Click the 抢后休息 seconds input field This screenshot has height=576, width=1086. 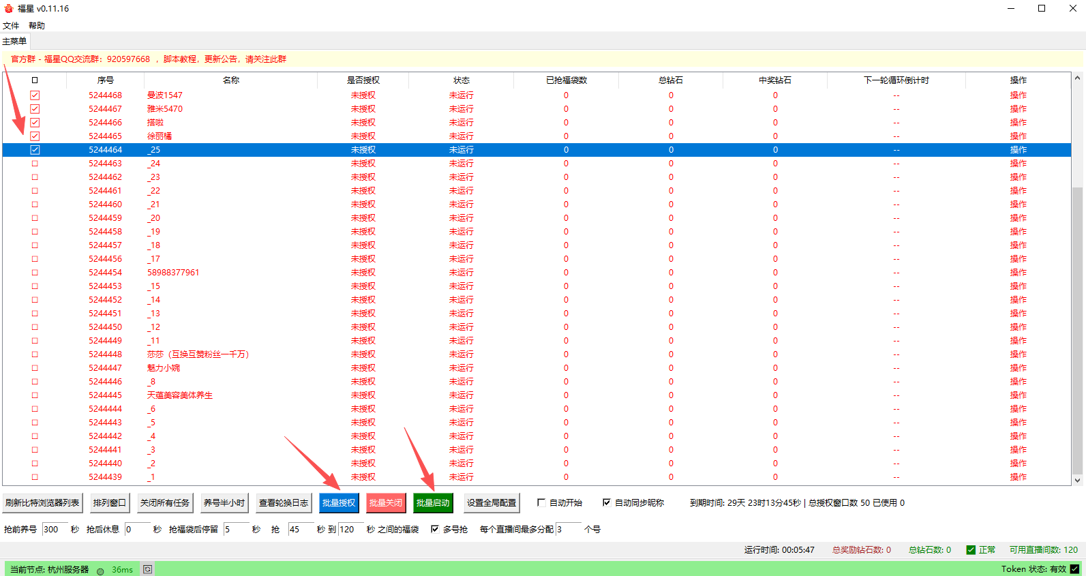[x=137, y=530]
